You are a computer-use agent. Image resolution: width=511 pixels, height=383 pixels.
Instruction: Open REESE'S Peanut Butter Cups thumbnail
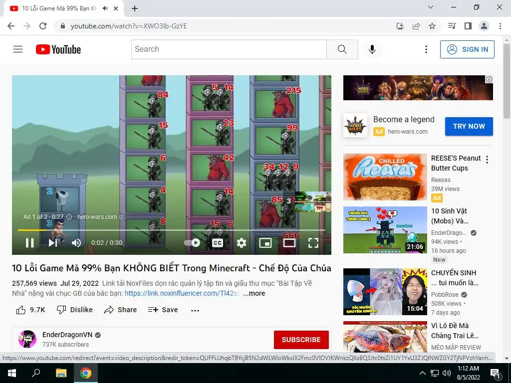385,177
